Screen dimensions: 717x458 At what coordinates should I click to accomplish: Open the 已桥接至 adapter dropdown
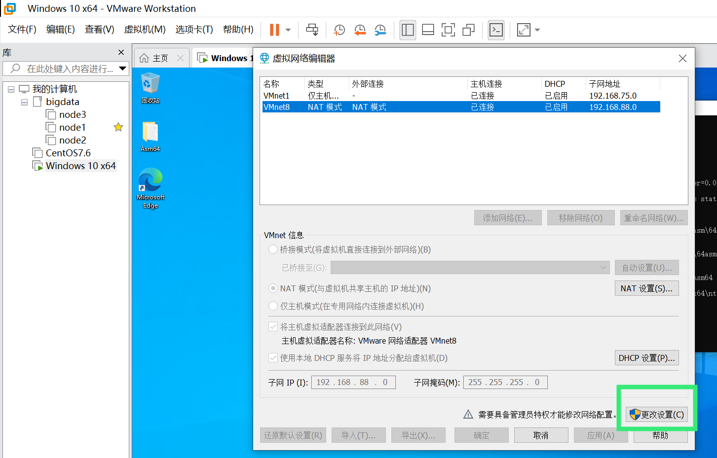pyautogui.click(x=470, y=268)
